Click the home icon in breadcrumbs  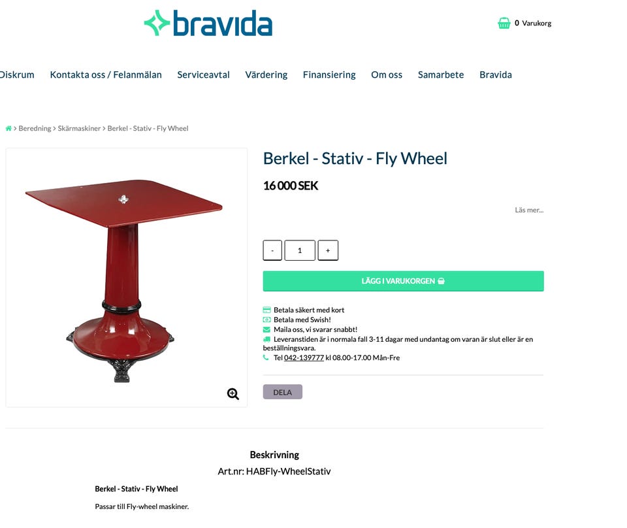point(8,128)
